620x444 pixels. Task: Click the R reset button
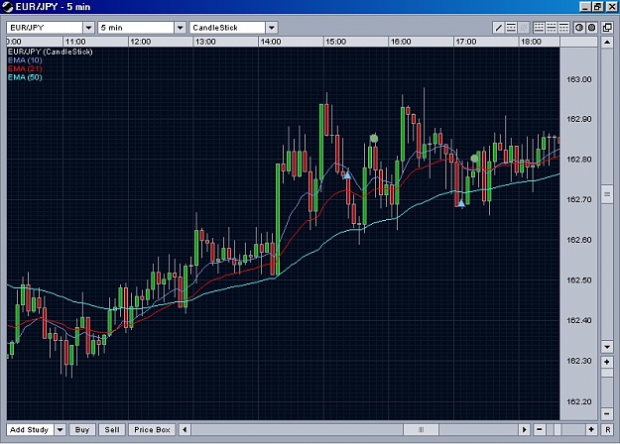[608, 429]
